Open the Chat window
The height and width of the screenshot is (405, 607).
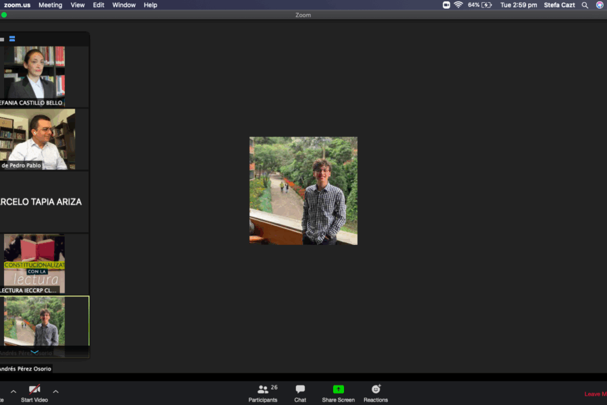point(300,393)
